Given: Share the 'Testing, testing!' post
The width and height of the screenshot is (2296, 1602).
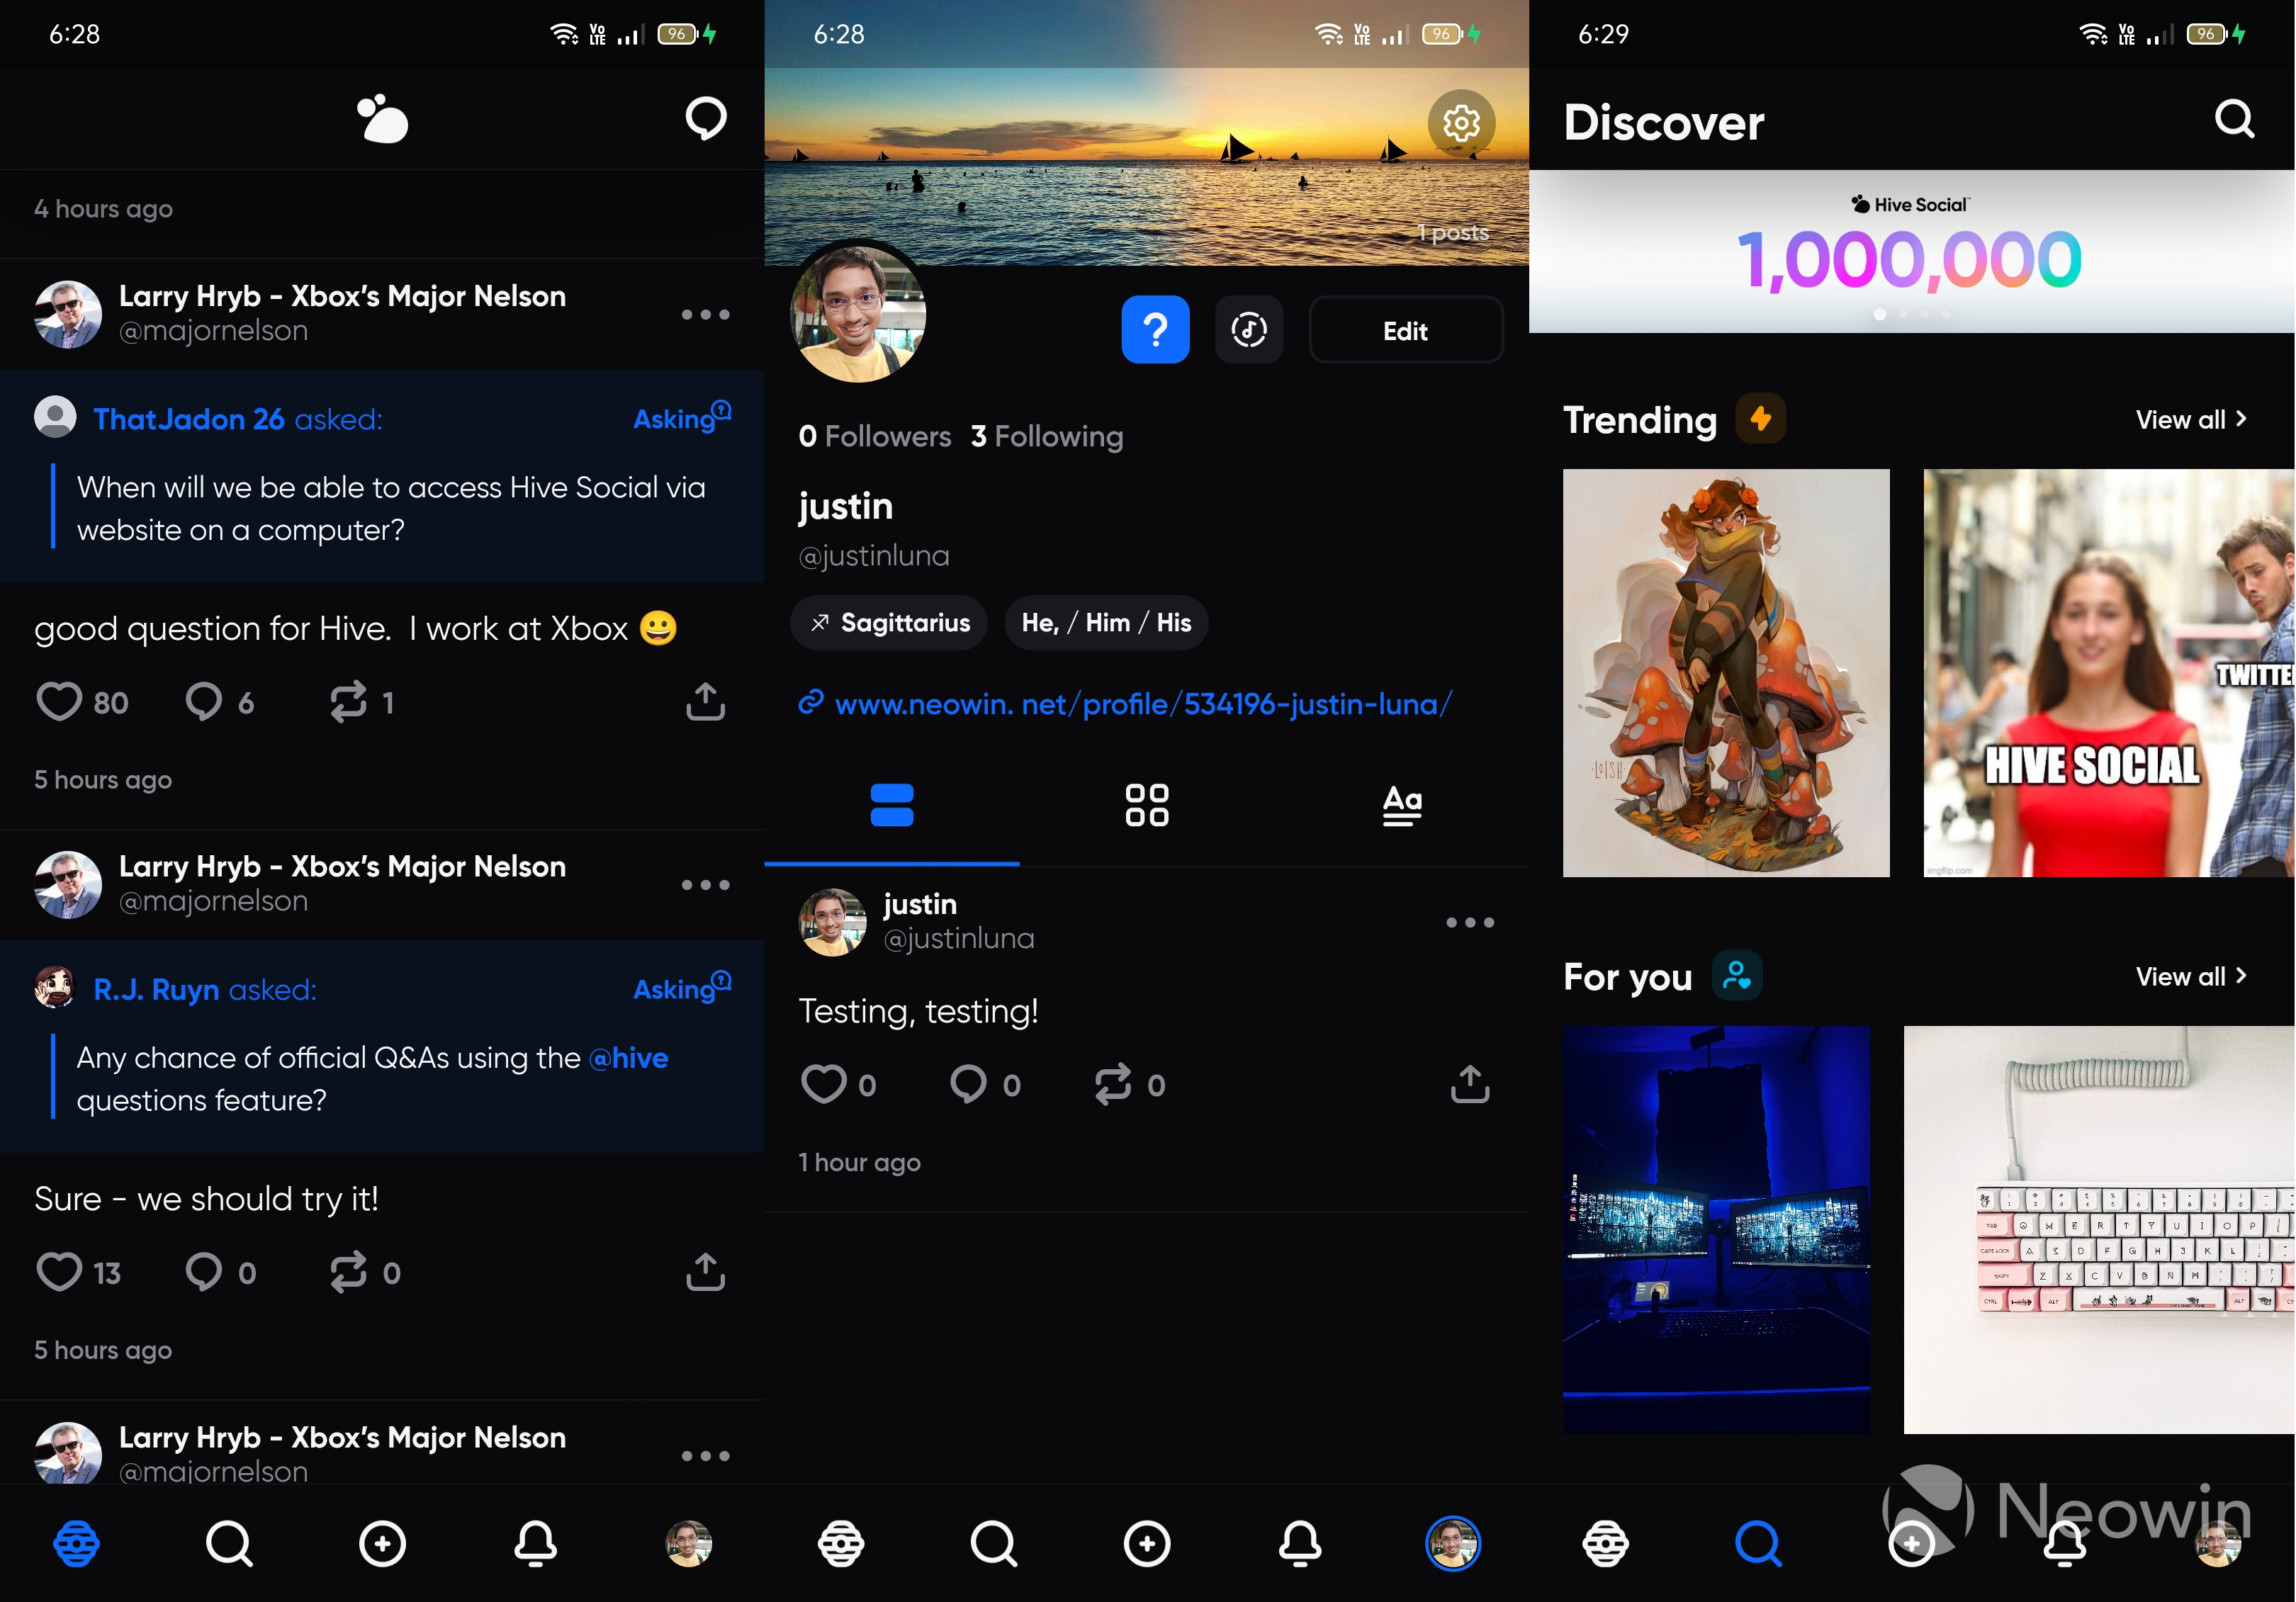Looking at the screenshot, I should [1470, 1083].
